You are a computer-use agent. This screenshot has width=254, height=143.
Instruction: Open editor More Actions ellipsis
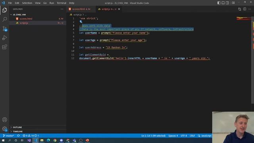[x=250, y=9]
